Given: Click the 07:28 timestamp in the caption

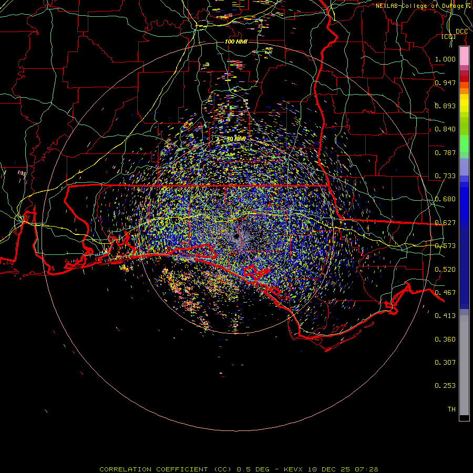Looking at the screenshot, I should click(x=366, y=469).
